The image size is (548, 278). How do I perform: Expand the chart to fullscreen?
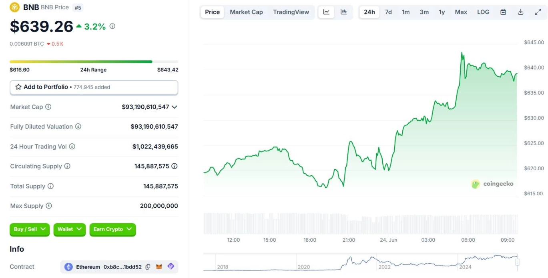(538, 12)
